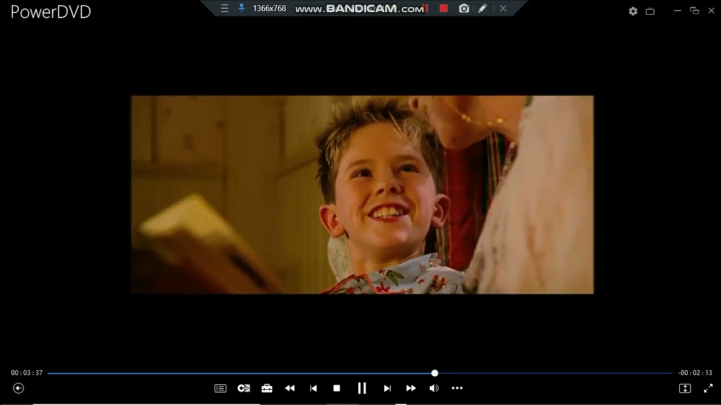
Task: Go back using the circled arrow
Action: (19, 388)
